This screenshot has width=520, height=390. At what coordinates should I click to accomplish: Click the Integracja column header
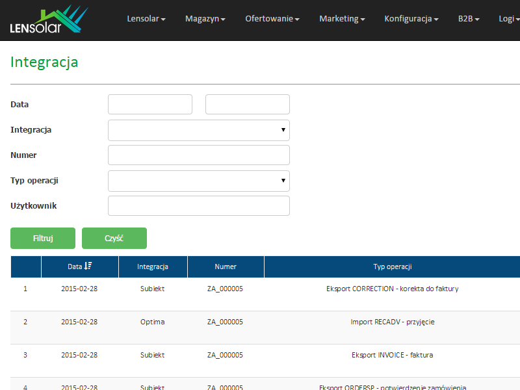coord(153,266)
